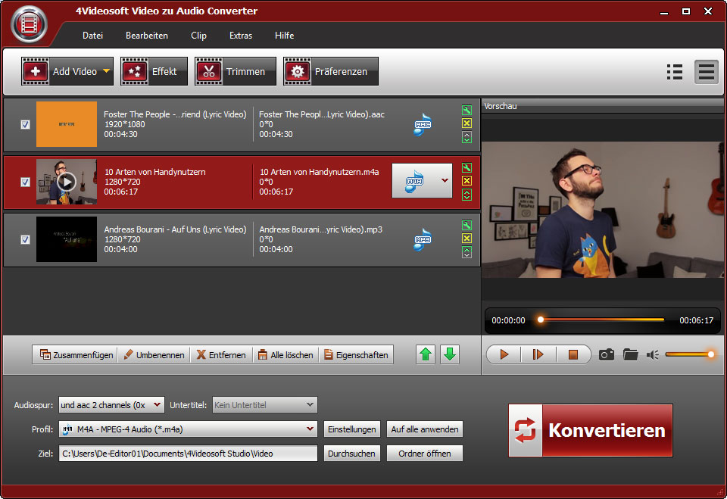Switch to compact list view
Screen dimensions: 727x499
pos(706,72)
